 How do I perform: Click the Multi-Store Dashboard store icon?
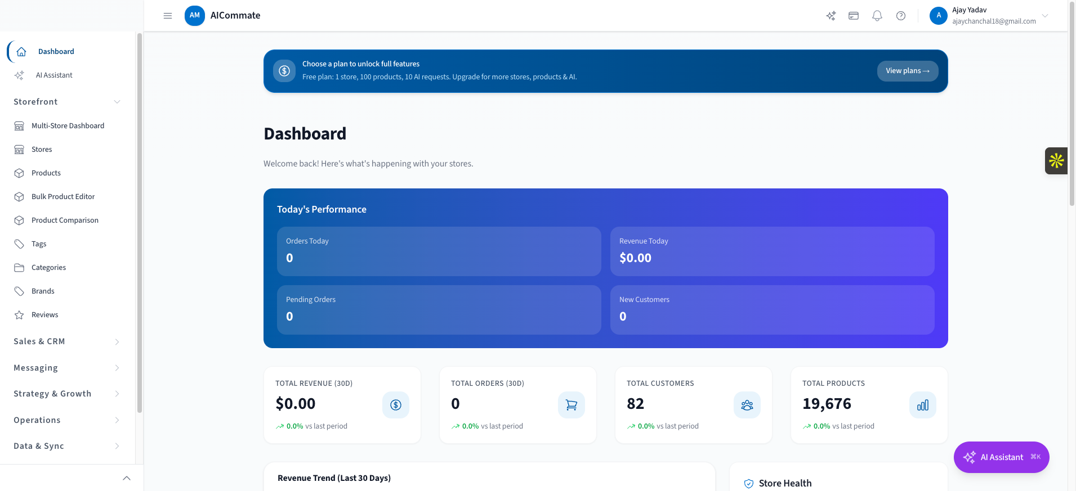click(19, 126)
